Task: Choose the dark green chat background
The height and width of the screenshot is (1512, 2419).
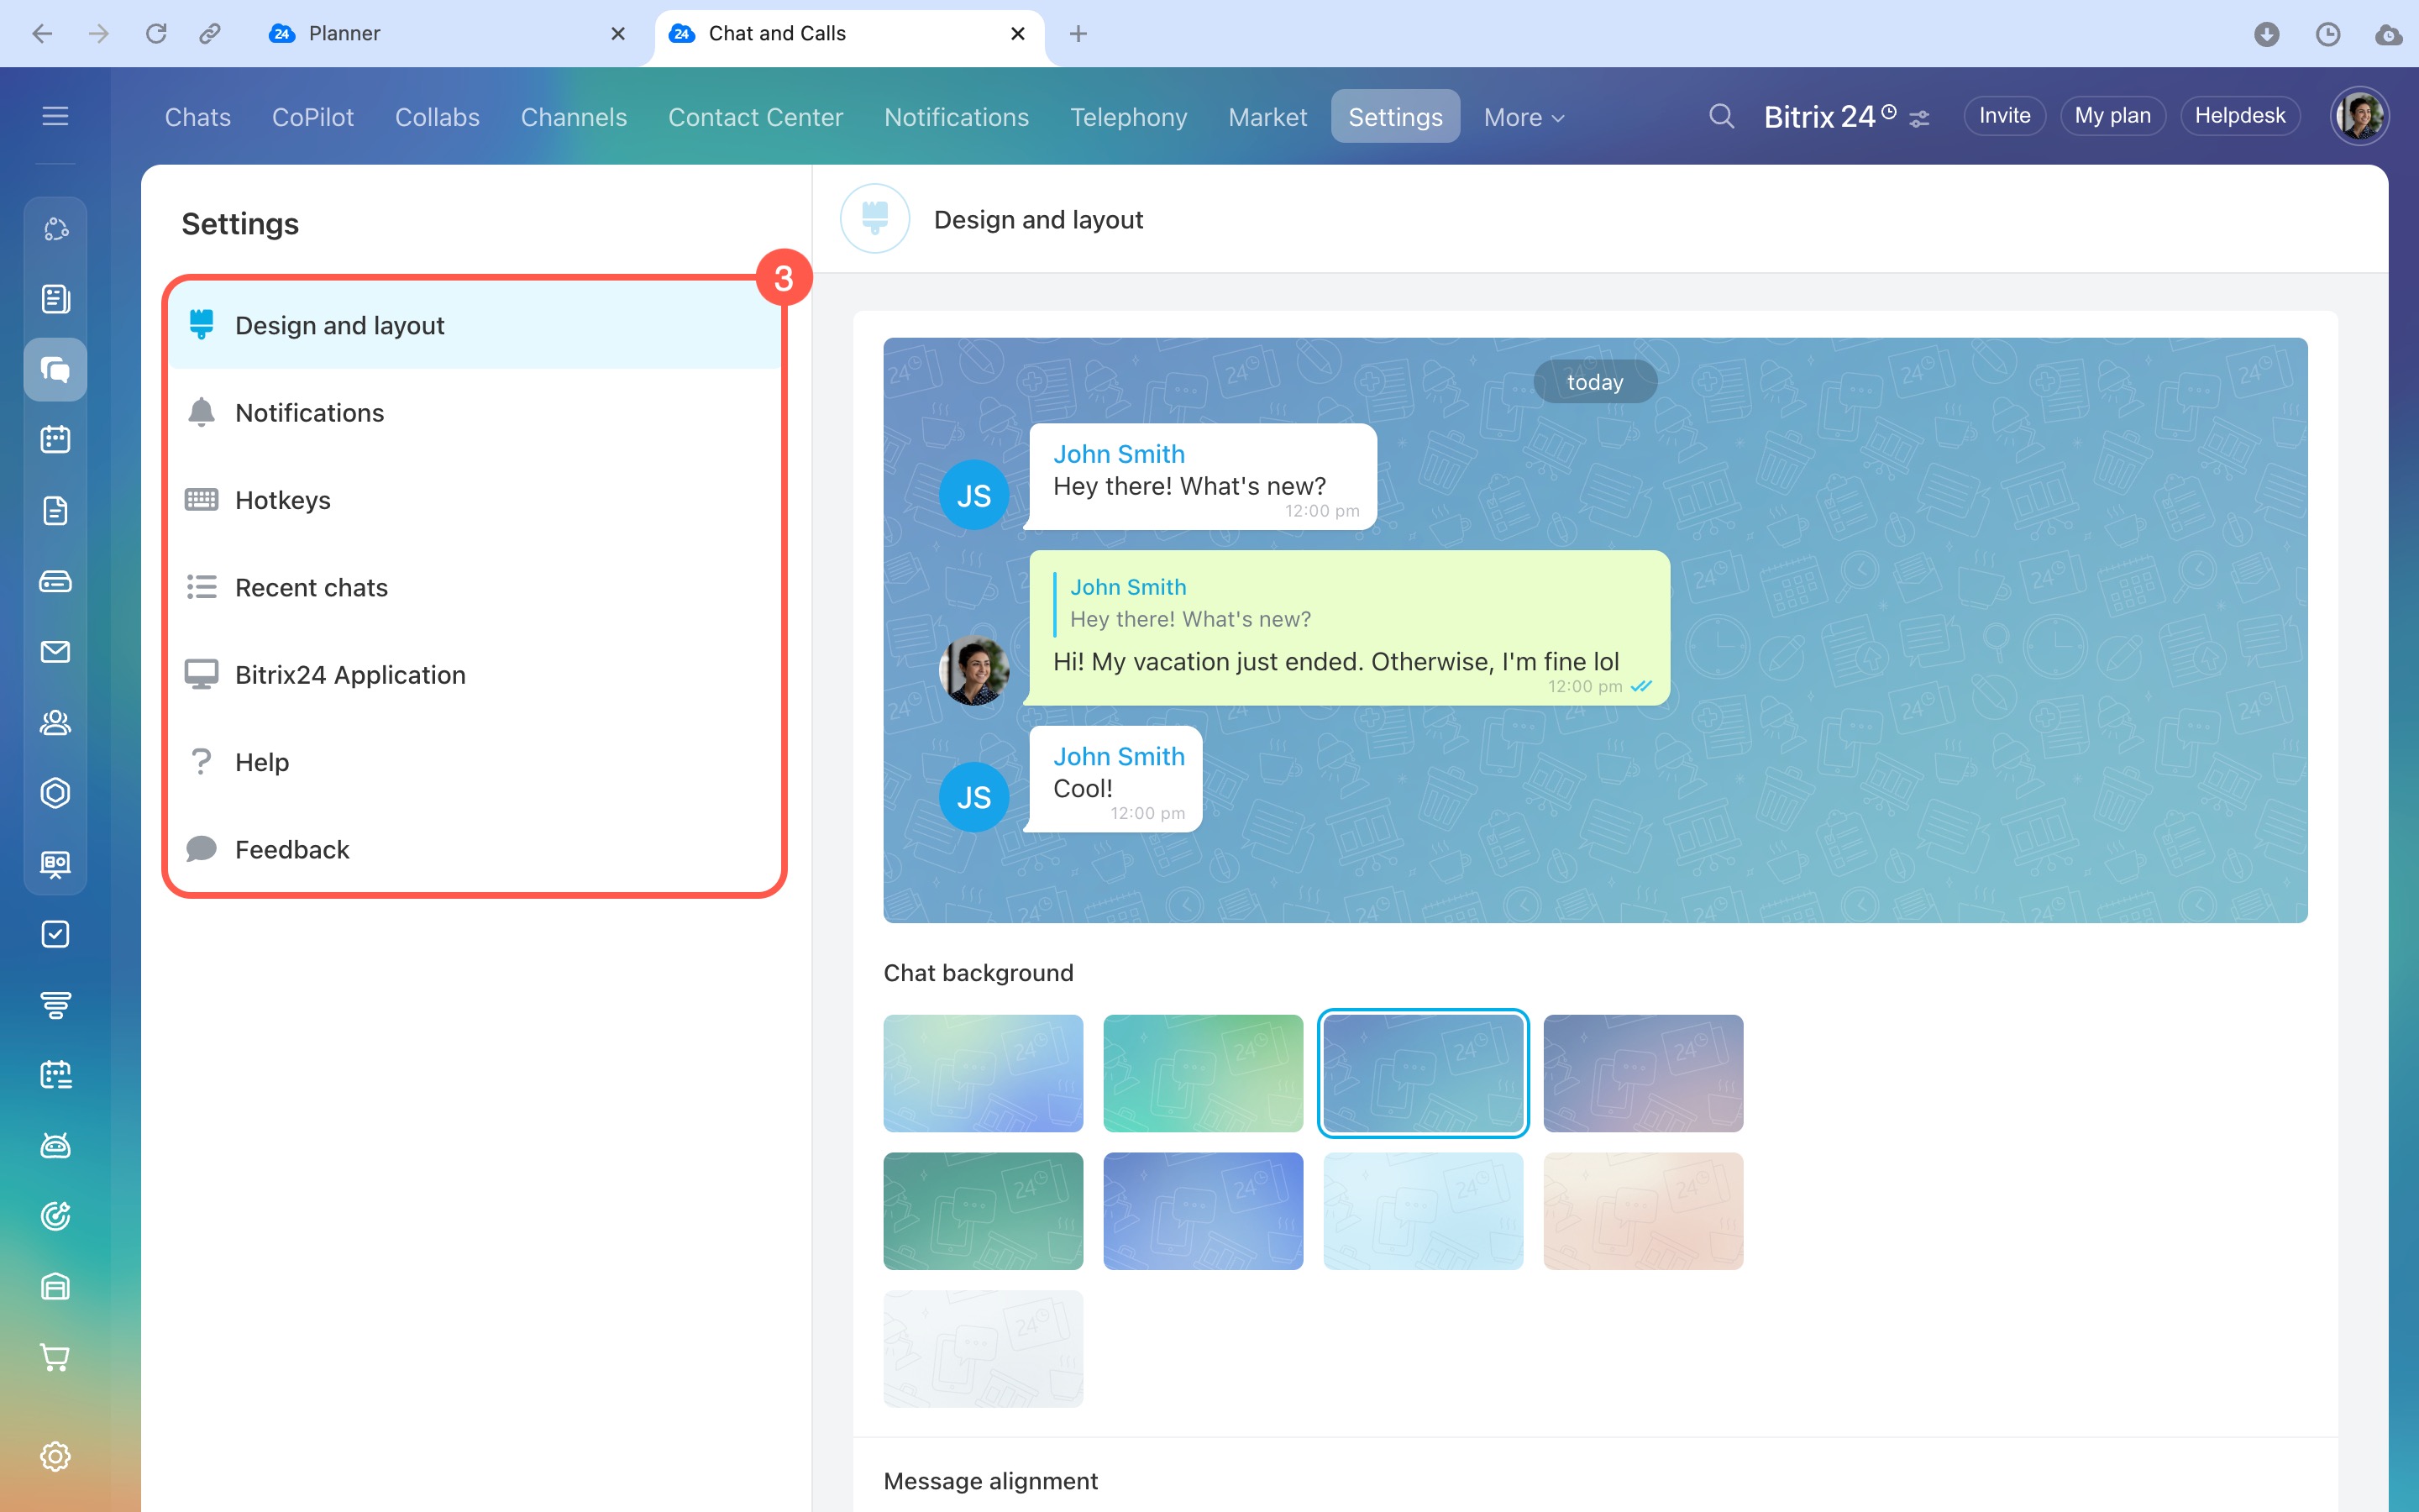Action: click(x=984, y=1211)
